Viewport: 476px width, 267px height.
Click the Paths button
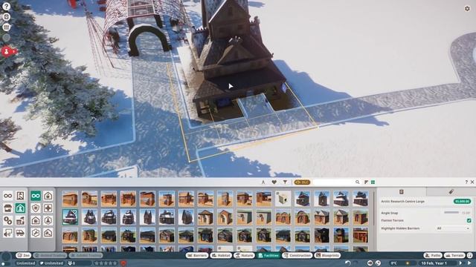(433, 255)
